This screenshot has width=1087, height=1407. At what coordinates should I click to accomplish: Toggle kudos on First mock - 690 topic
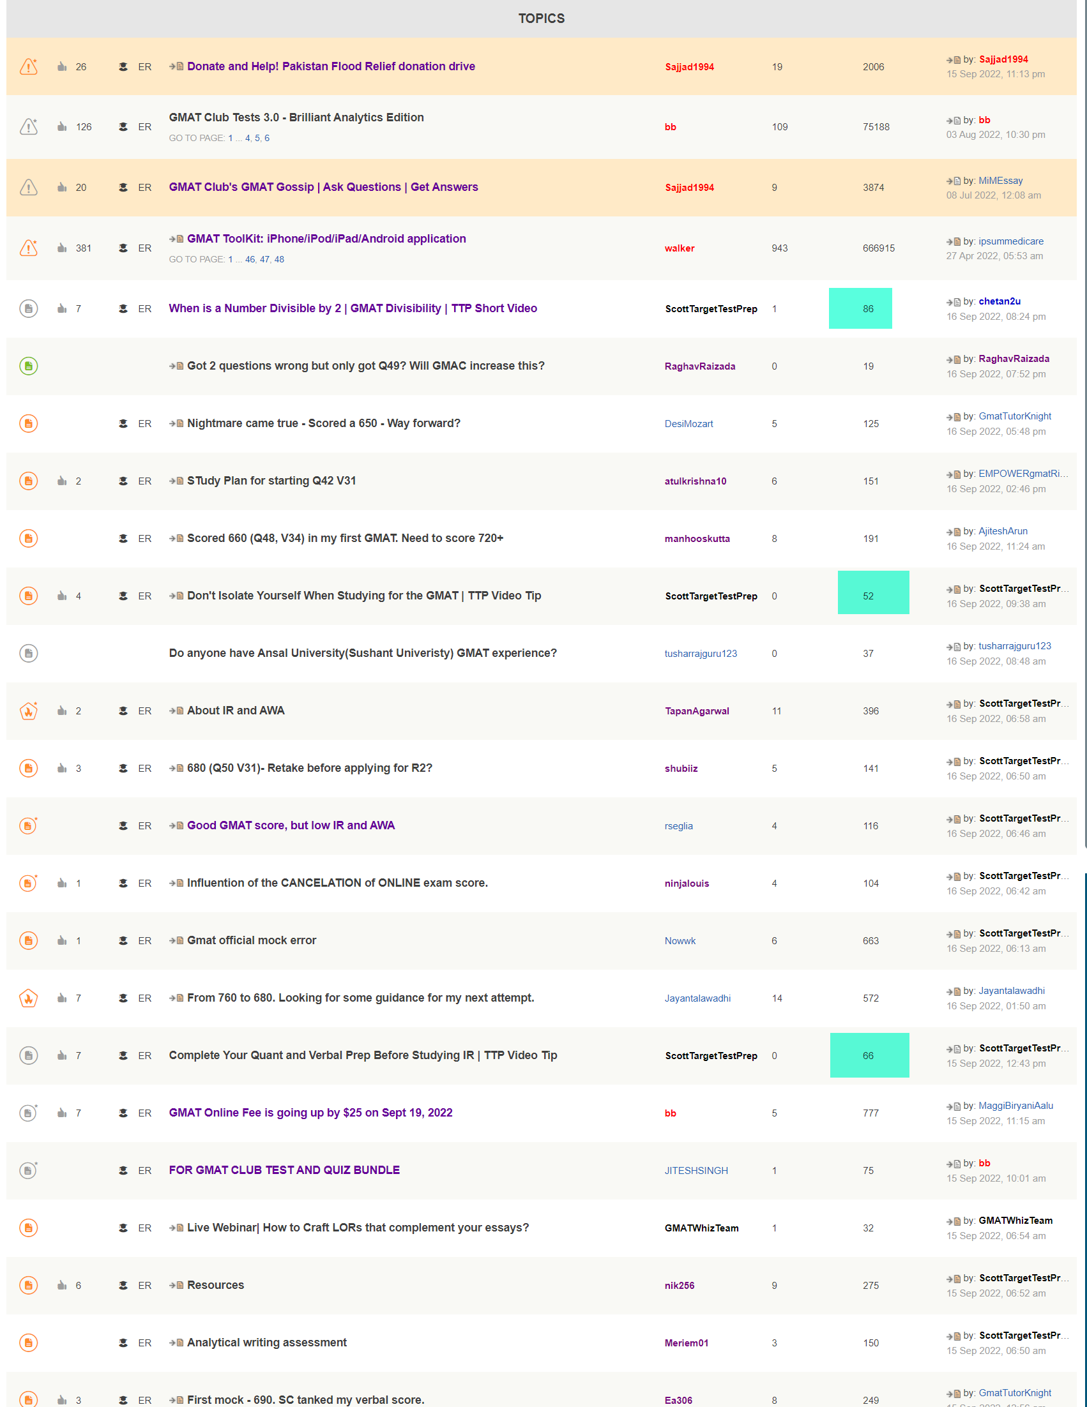pyautogui.click(x=62, y=1399)
